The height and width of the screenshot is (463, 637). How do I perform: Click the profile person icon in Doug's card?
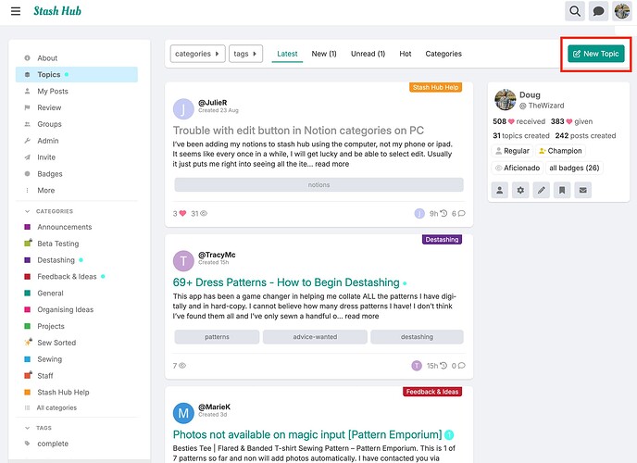pos(500,190)
